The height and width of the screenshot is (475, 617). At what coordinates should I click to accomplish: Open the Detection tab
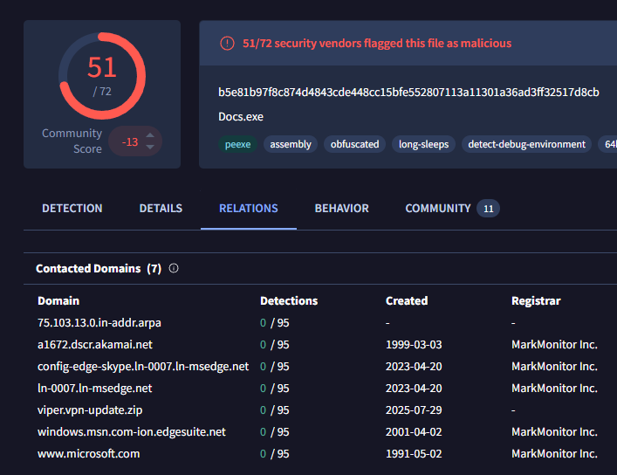click(72, 209)
